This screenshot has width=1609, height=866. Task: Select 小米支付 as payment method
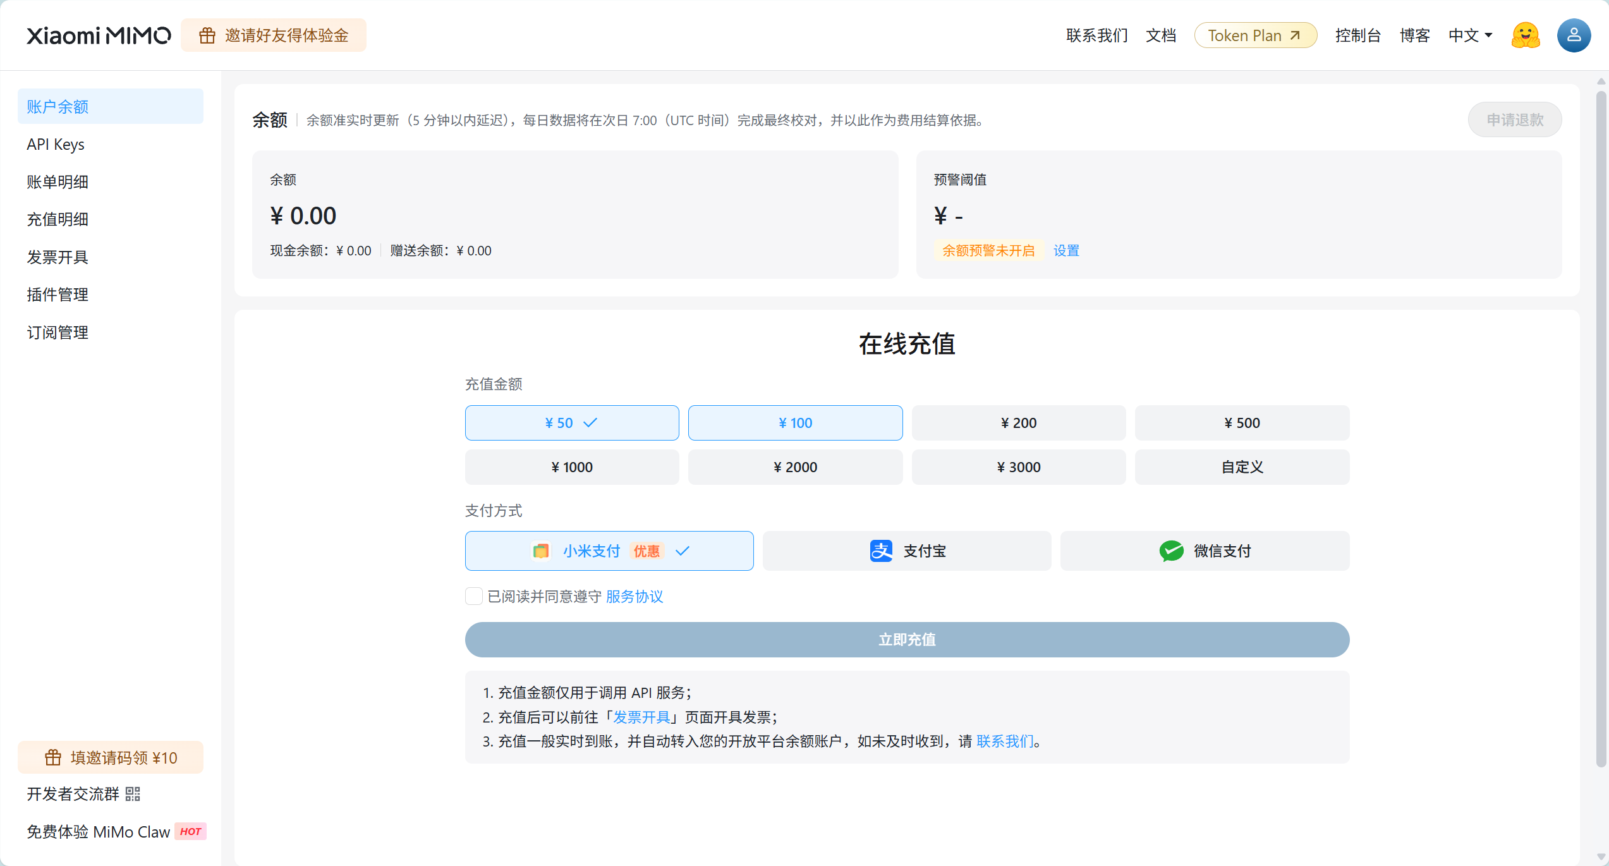click(609, 551)
